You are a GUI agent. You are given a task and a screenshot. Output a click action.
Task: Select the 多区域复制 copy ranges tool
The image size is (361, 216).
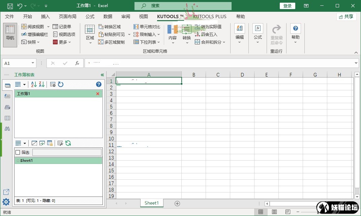(x=112, y=42)
